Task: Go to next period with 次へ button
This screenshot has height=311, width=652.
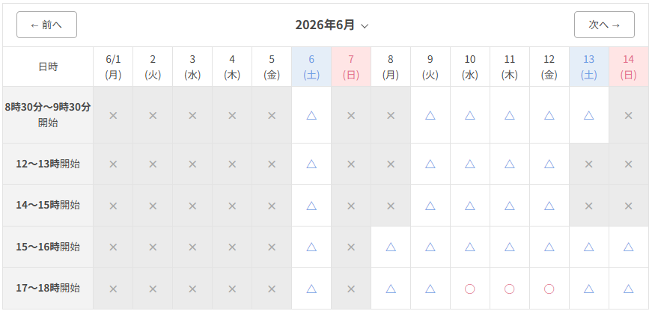Action: click(604, 25)
